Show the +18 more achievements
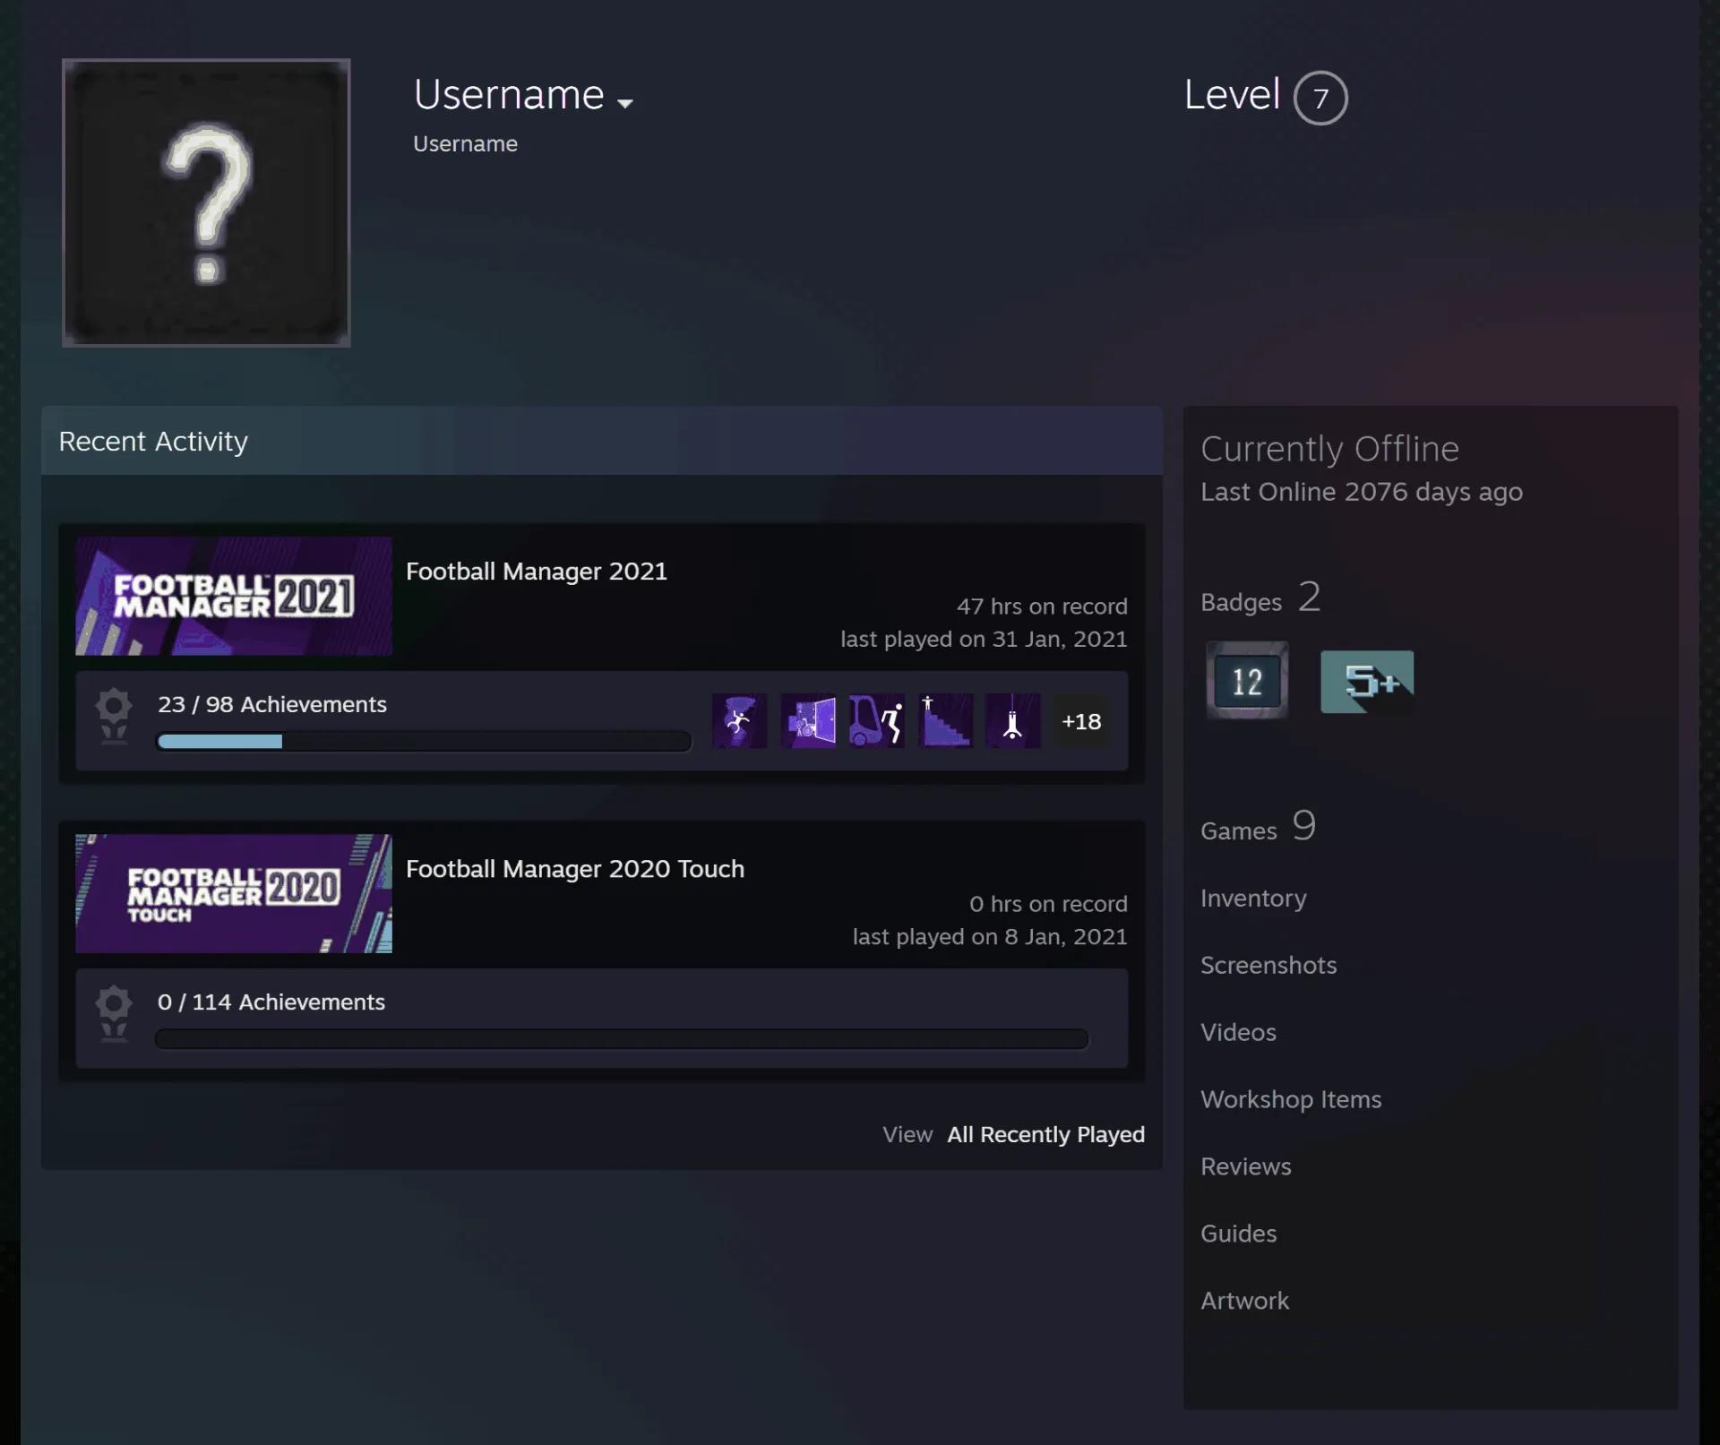Screen dimensions: 1720x1445 (1081, 721)
